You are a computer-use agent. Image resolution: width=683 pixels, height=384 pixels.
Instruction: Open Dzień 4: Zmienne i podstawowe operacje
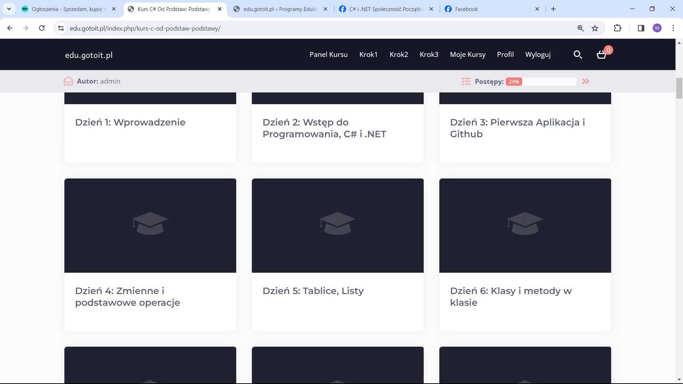coord(127,297)
